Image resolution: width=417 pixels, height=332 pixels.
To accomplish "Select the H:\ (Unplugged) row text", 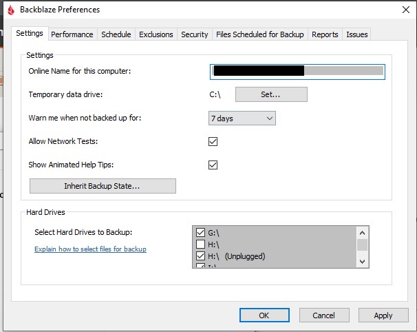I will pos(237,256).
